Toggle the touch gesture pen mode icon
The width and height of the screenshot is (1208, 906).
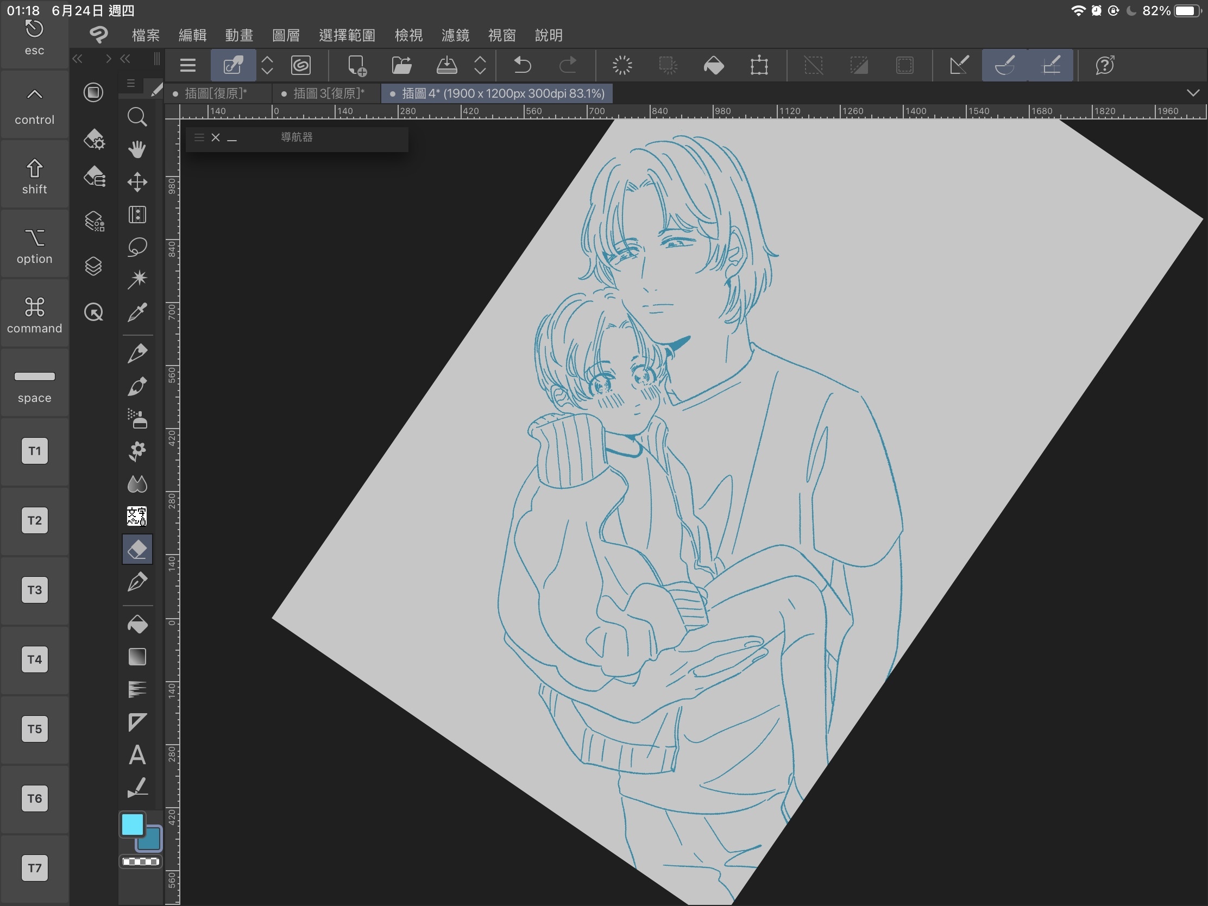click(233, 66)
